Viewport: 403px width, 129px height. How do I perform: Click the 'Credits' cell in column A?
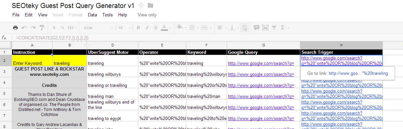[x=49, y=83]
